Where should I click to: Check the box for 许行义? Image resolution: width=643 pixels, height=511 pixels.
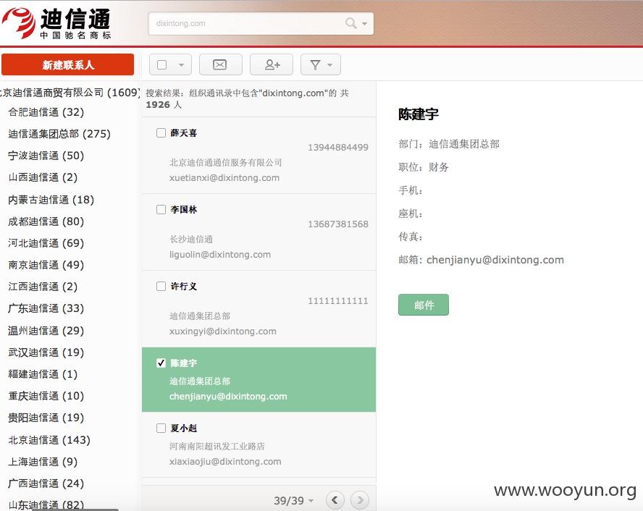click(x=161, y=286)
